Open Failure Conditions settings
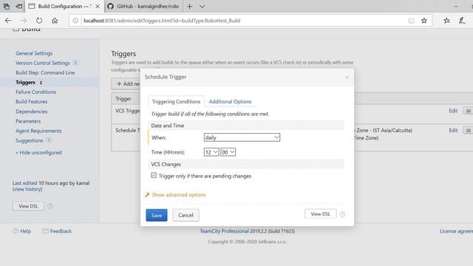The width and height of the screenshot is (473, 266). point(35,92)
